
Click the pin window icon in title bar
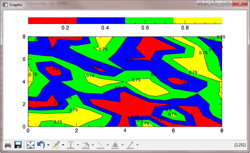[x=210, y=3]
